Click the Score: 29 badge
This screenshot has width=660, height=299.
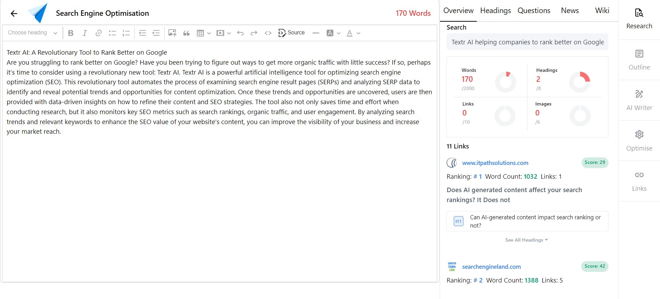[595, 163]
